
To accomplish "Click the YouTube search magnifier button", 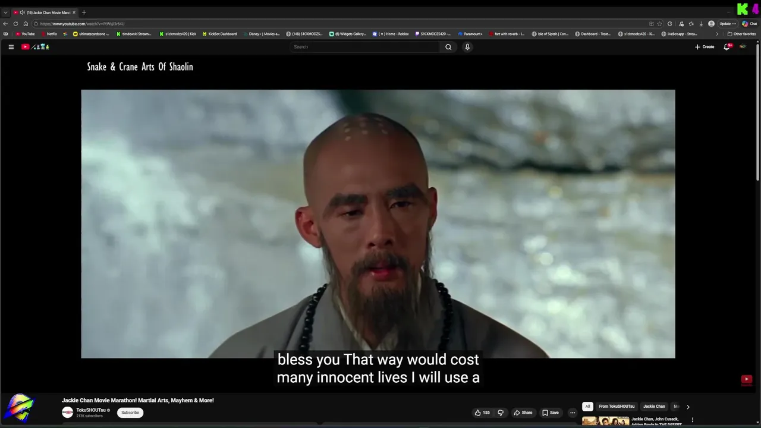I will (x=448, y=47).
